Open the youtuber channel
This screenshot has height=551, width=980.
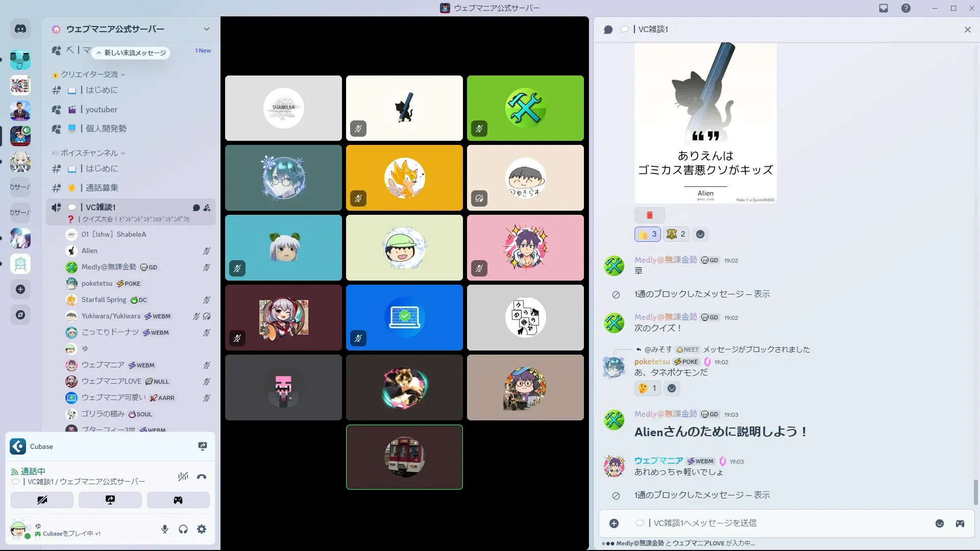click(102, 110)
